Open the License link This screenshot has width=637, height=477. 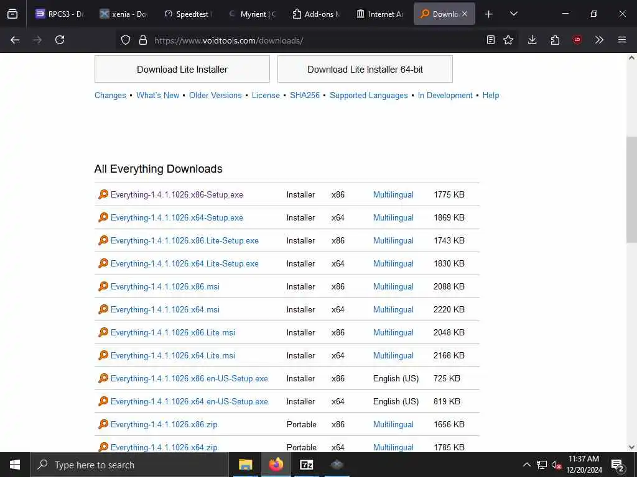coord(266,95)
